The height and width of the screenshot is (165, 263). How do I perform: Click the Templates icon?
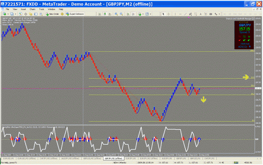pos(147,14)
